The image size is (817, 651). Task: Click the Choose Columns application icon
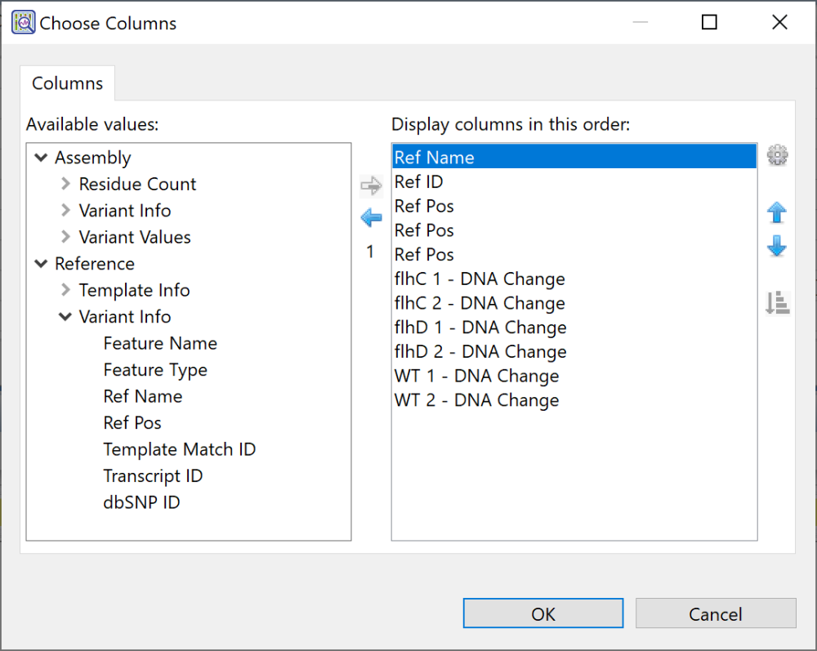pyautogui.click(x=23, y=22)
